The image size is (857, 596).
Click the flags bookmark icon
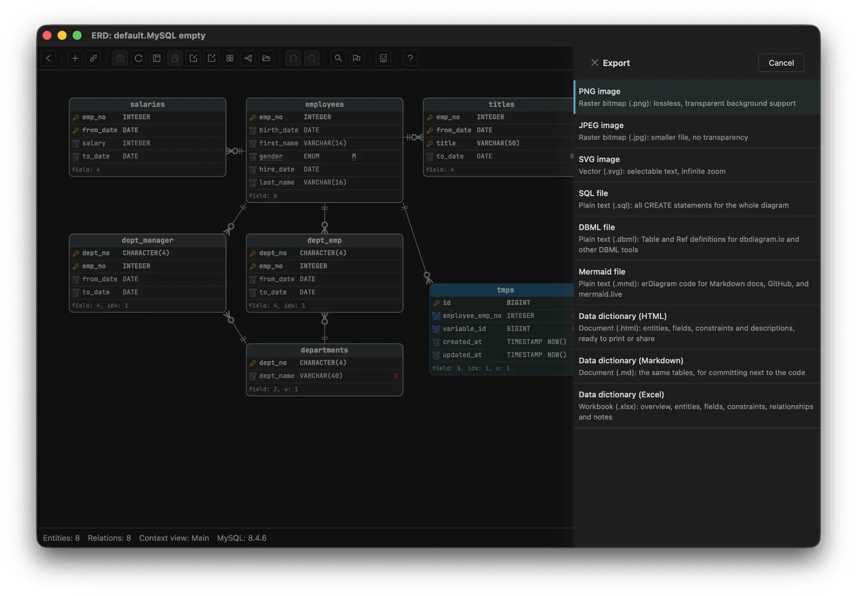tap(357, 58)
